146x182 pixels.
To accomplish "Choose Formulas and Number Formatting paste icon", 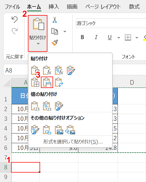I will click(59, 70).
